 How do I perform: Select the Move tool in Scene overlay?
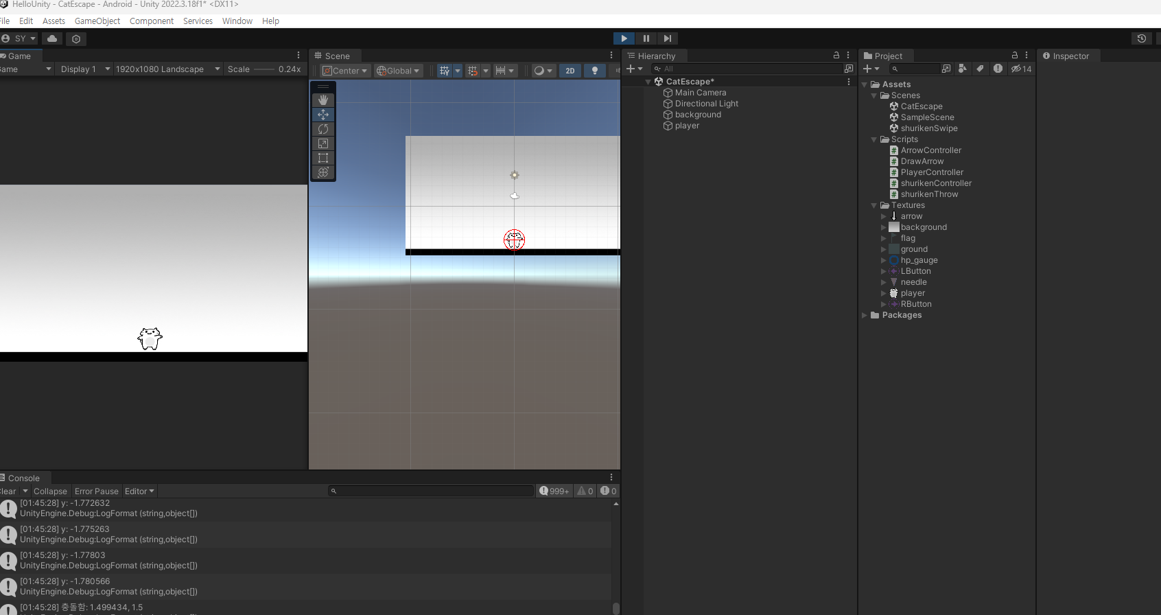(x=323, y=115)
